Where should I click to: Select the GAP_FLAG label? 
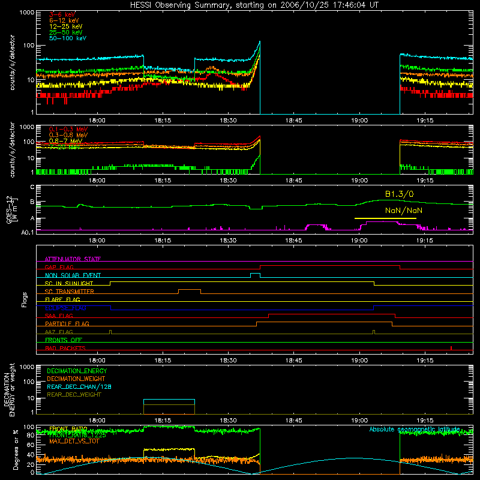(x=59, y=267)
